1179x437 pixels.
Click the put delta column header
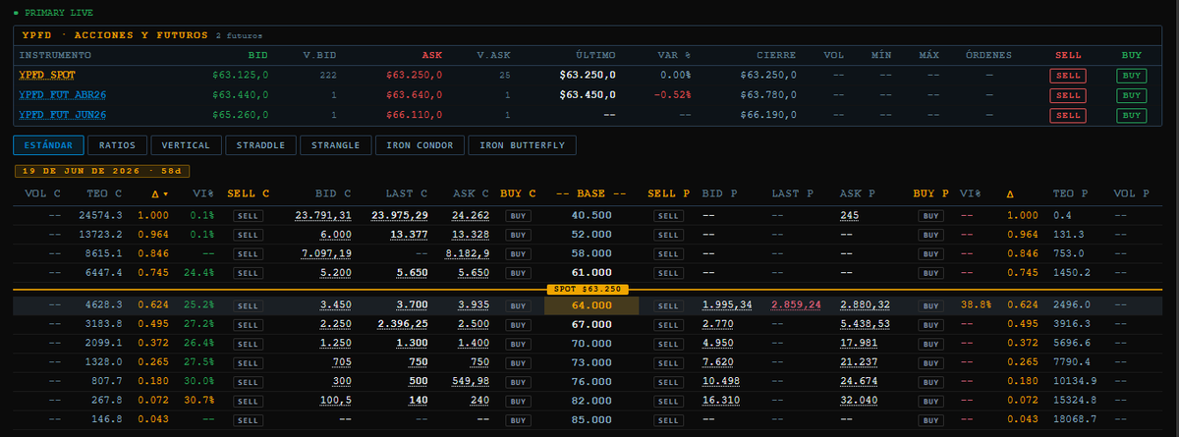[x=1010, y=194]
